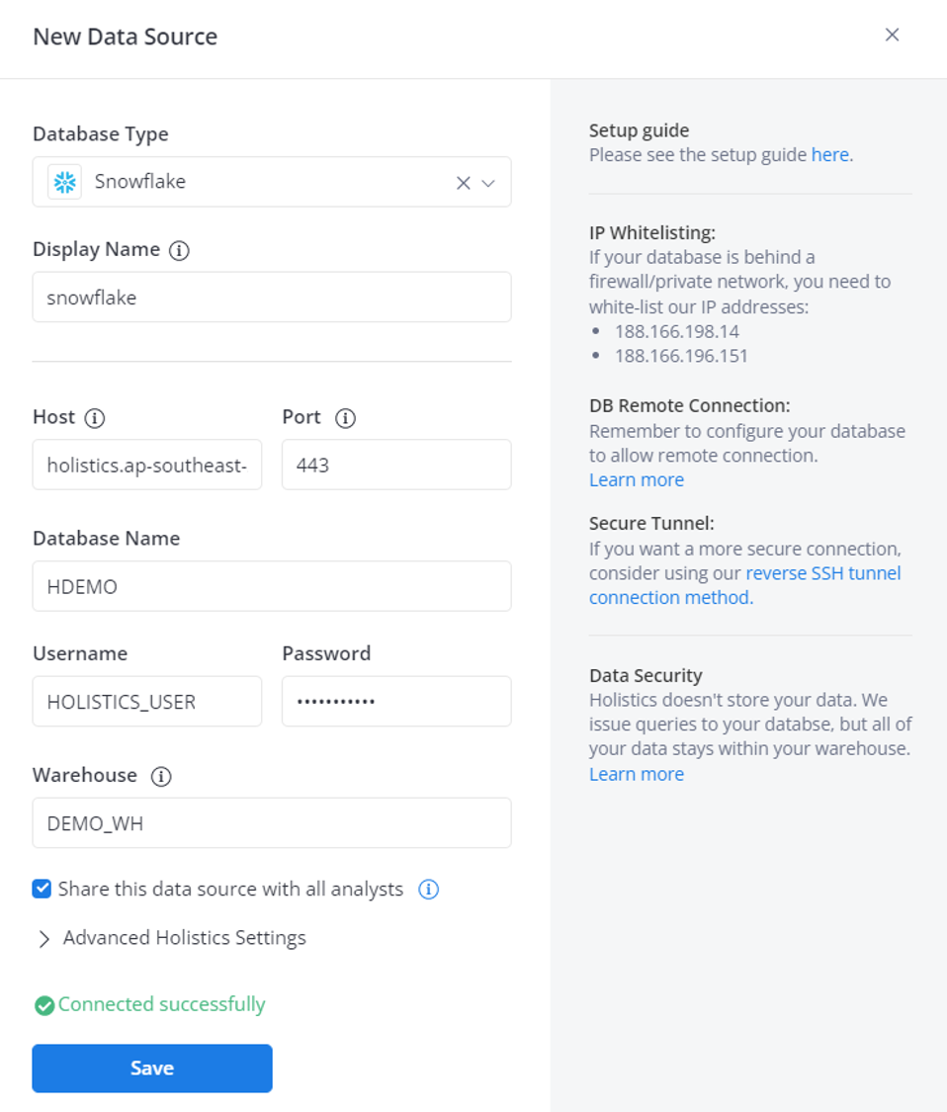The height and width of the screenshot is (1112, 947).
Task: Open the setup guide via here link
Action: (x=827, y=154)
